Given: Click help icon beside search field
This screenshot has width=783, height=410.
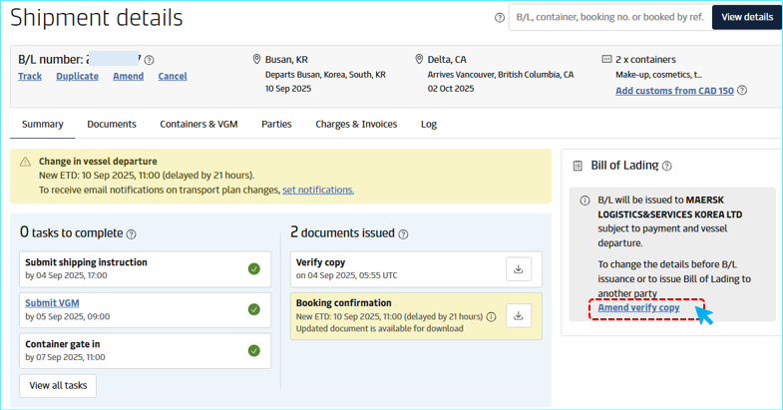Looking at the screenshot, I should [x=500, y=18].
